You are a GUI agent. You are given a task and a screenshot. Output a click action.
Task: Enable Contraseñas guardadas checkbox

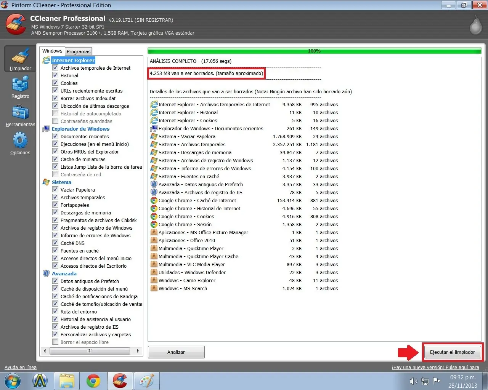(x=55, y=121)
